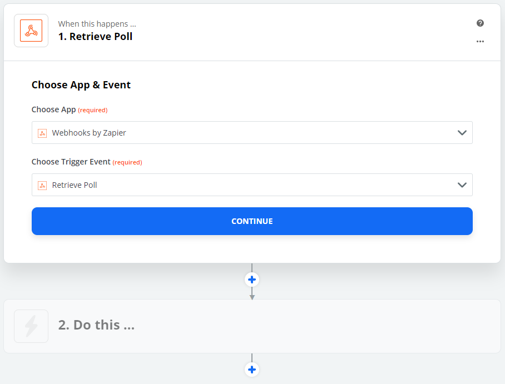Click the "When this happens ..." label
This screenshot has width=505, height=384.
(97, 24)
